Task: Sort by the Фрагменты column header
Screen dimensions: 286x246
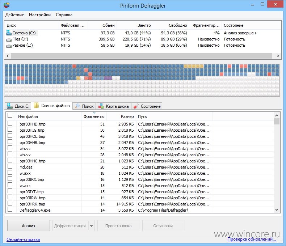Action: tap(94, 116)
